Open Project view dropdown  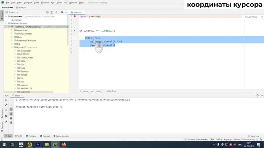pyautogui.click(x=12, y=12)
